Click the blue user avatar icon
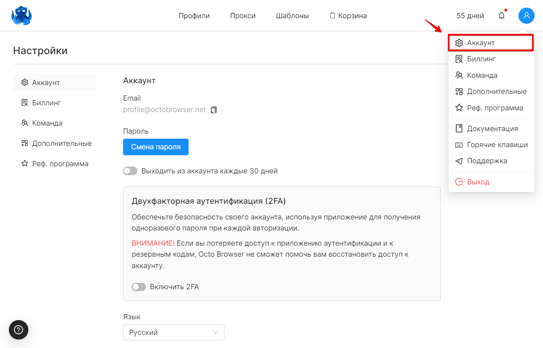The width and height of the screenshot is (543, 348). 527,16
